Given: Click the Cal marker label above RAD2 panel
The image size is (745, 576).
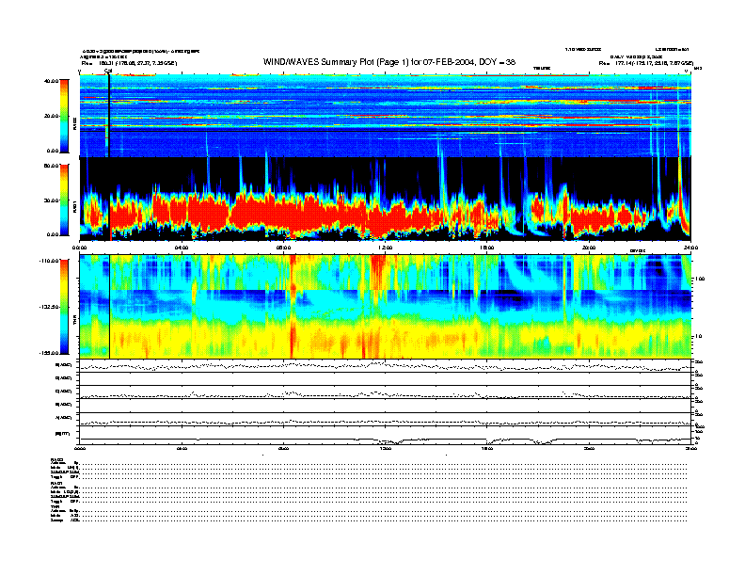Looking at the screenshot, I should pyautogui.click(x=108, y=70).
